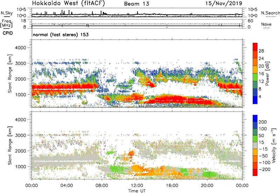280x193 pixels.
Task: Click the 'Freq. [MHz]' axis label
Action: click(x=6, y=23)
